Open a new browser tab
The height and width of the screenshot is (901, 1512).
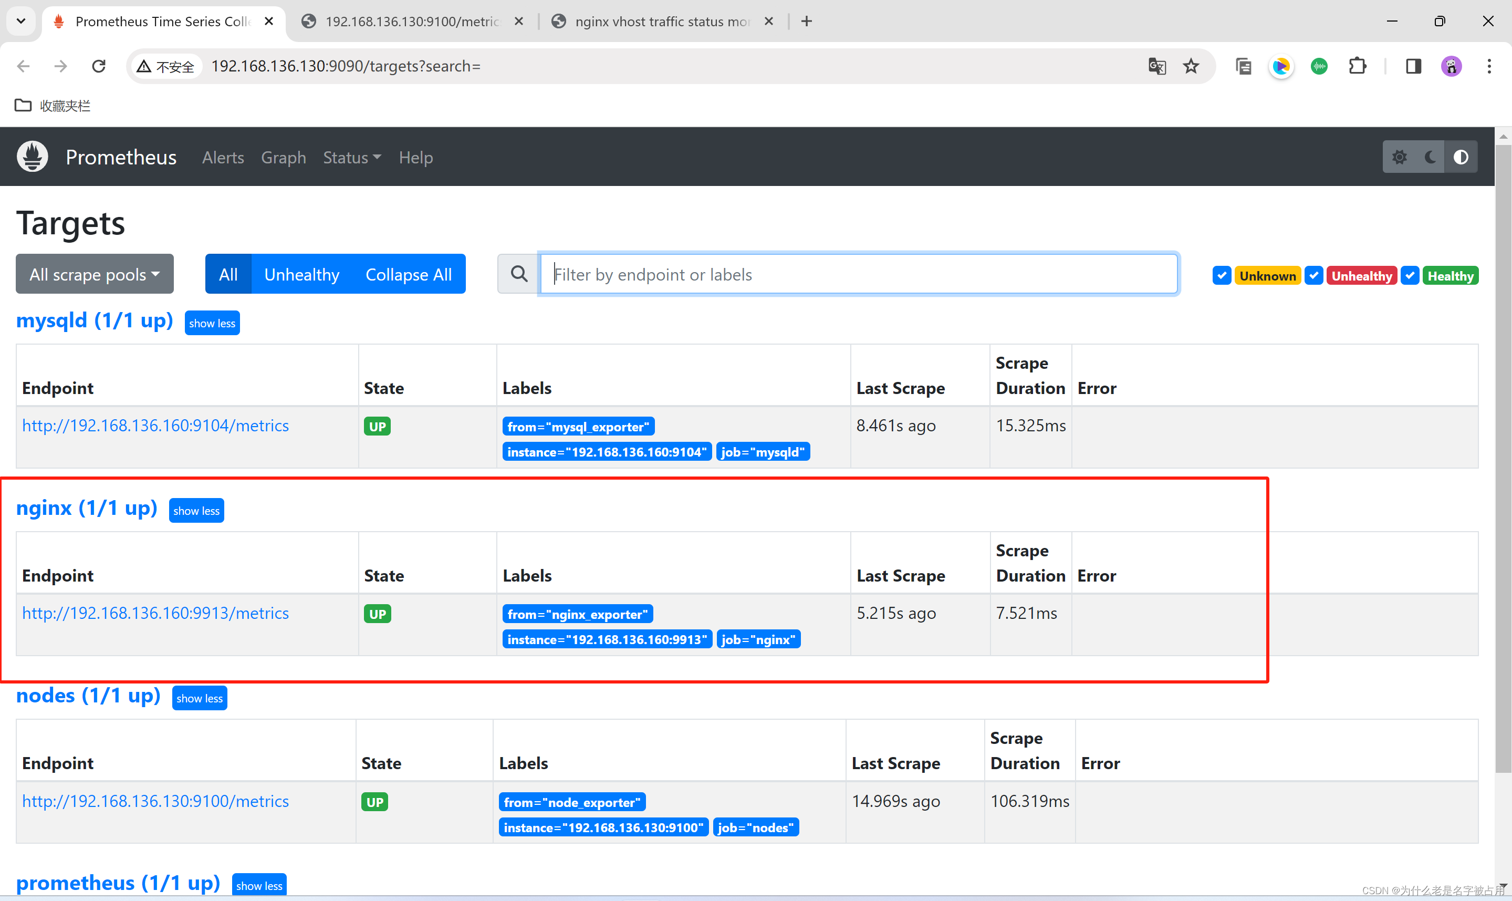(806, 21)
